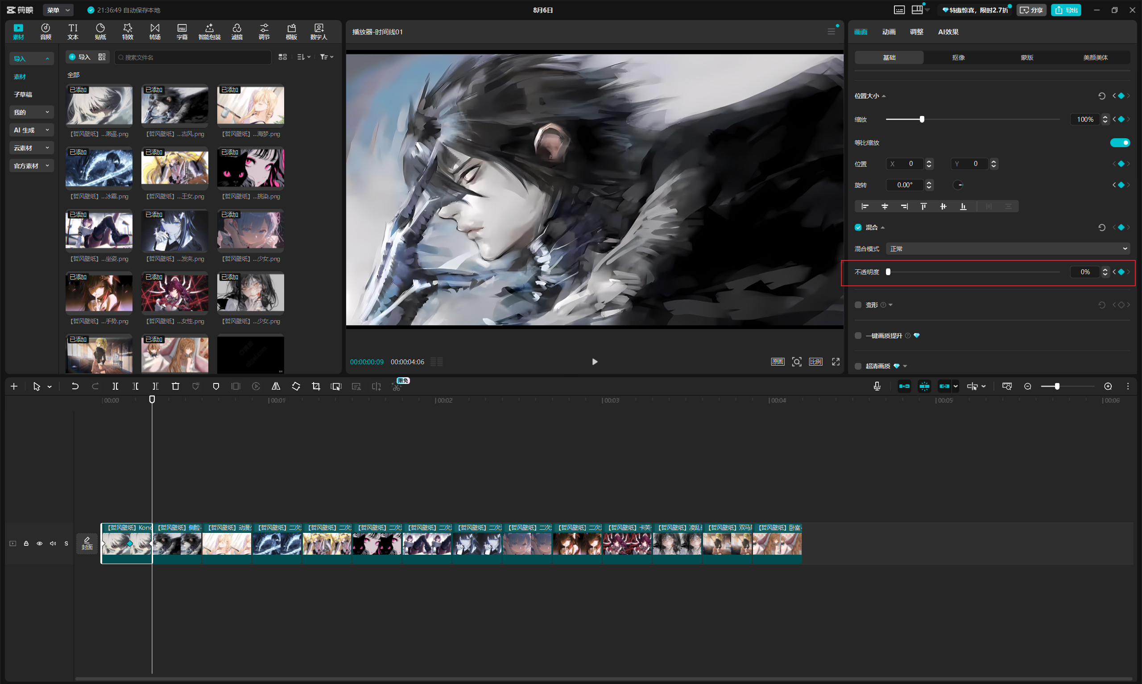This screenshot has height=684, width=1142.
Task: Click the player's three-line menu icon
Action: 831,31
